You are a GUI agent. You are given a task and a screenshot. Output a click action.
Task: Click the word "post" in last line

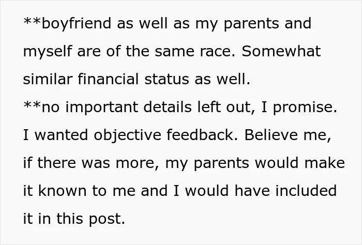point(105,219)
